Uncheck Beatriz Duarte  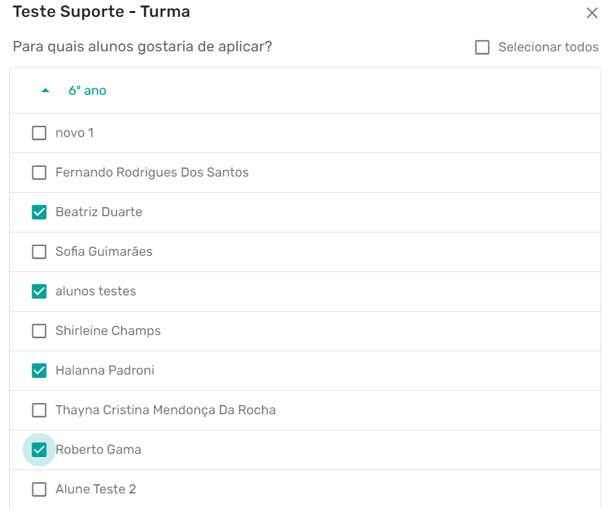point(40,212)
